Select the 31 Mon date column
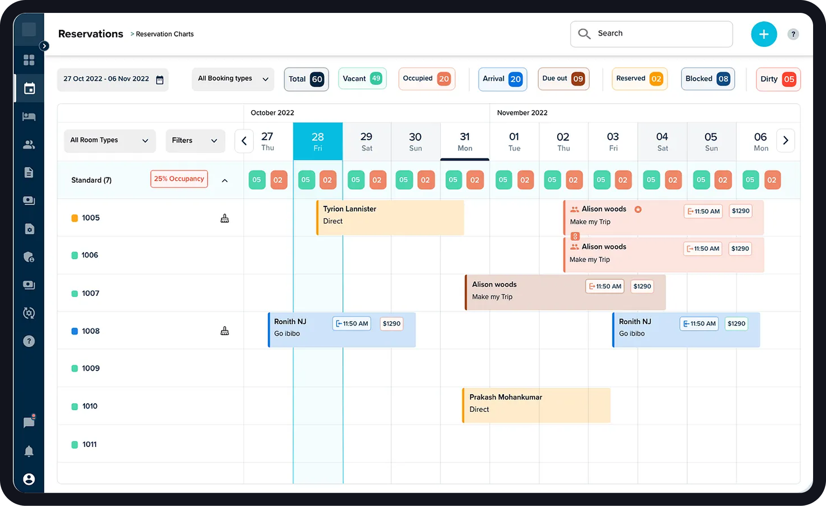The height and width of the screenshot is (506, 826). [465, 141]
